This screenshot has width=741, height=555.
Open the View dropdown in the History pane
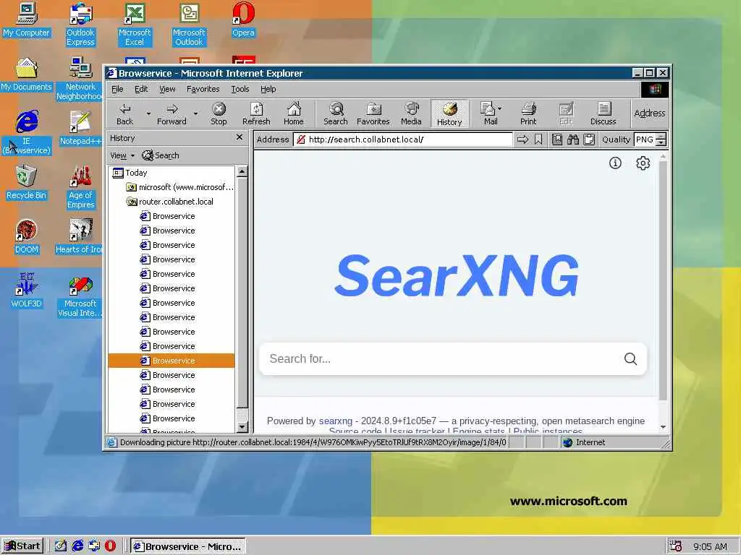tap(122, 155)
